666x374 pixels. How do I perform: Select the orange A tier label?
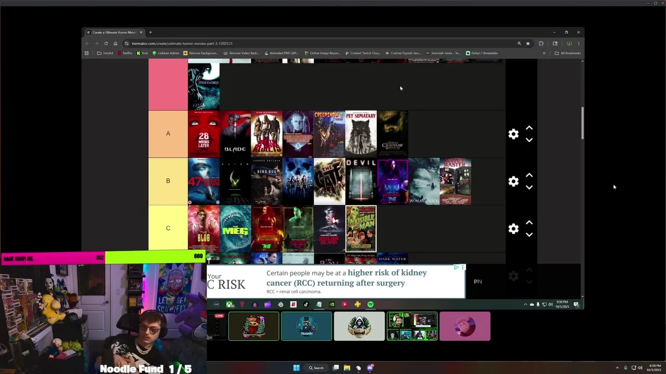click(168, 133)
